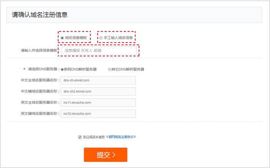Click the dns-ch2.xinnet.com input field
The height and width of the screenshot is (168, 270).
[x=98, y=92]
